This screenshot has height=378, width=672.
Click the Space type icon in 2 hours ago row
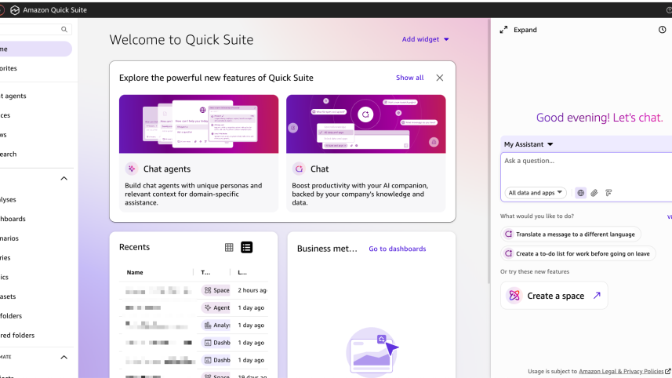click(x=208, y=290)
